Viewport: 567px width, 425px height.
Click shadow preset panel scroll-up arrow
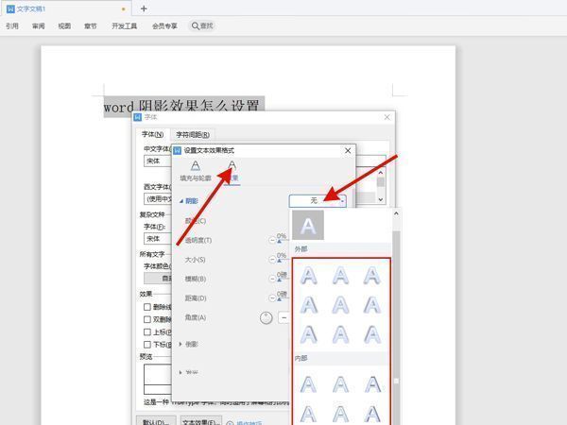click(396, 213)
